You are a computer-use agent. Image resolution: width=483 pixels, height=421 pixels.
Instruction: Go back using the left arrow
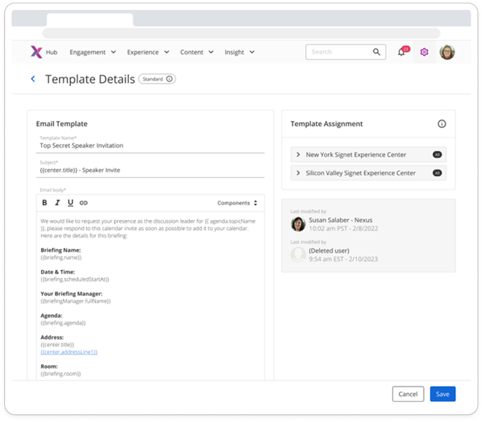33,79
